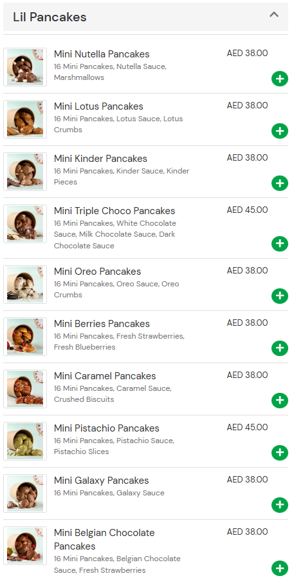Viewport: 294px width, 587px height.
Task: Add Mini Belgian Chocolate Pancakes plus icon
Action: tap(279, 568)
